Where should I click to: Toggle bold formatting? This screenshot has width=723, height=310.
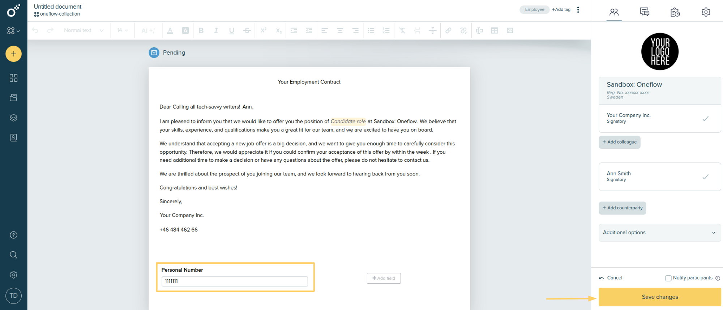point(201,30)
